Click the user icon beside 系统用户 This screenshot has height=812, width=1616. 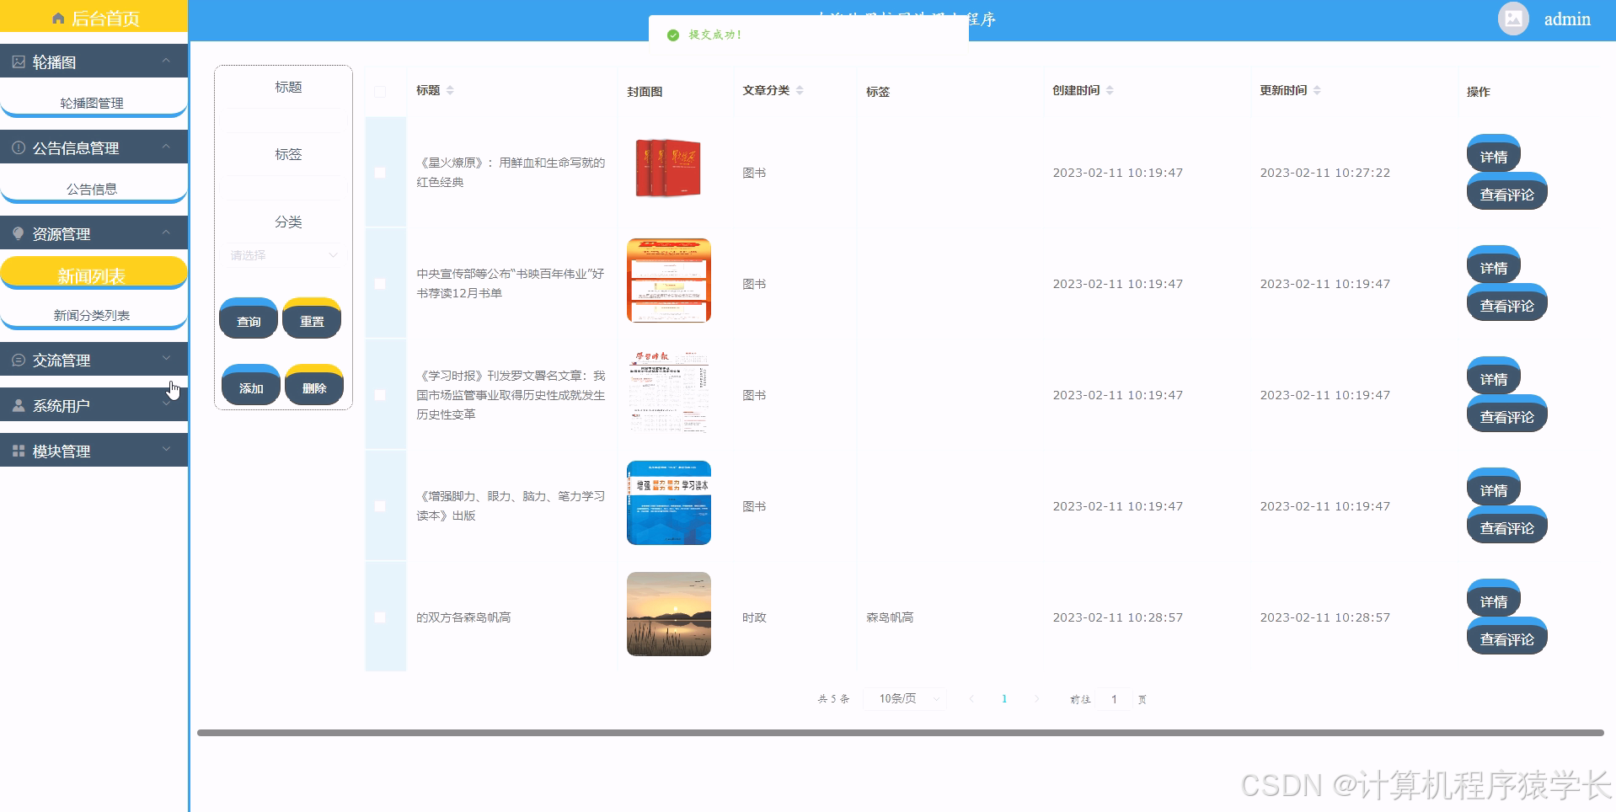[x=19, y=405]
